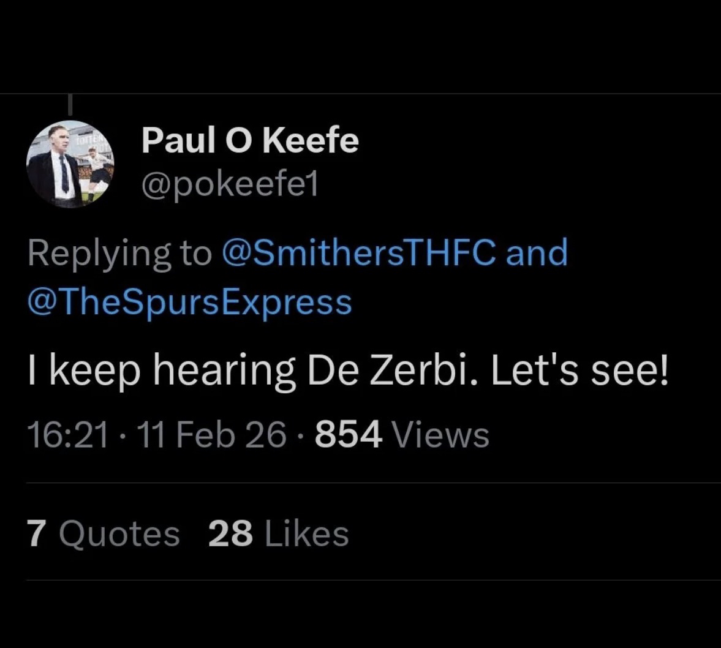
Task: Click the "Replying to" label
Action: click(119, 252)
